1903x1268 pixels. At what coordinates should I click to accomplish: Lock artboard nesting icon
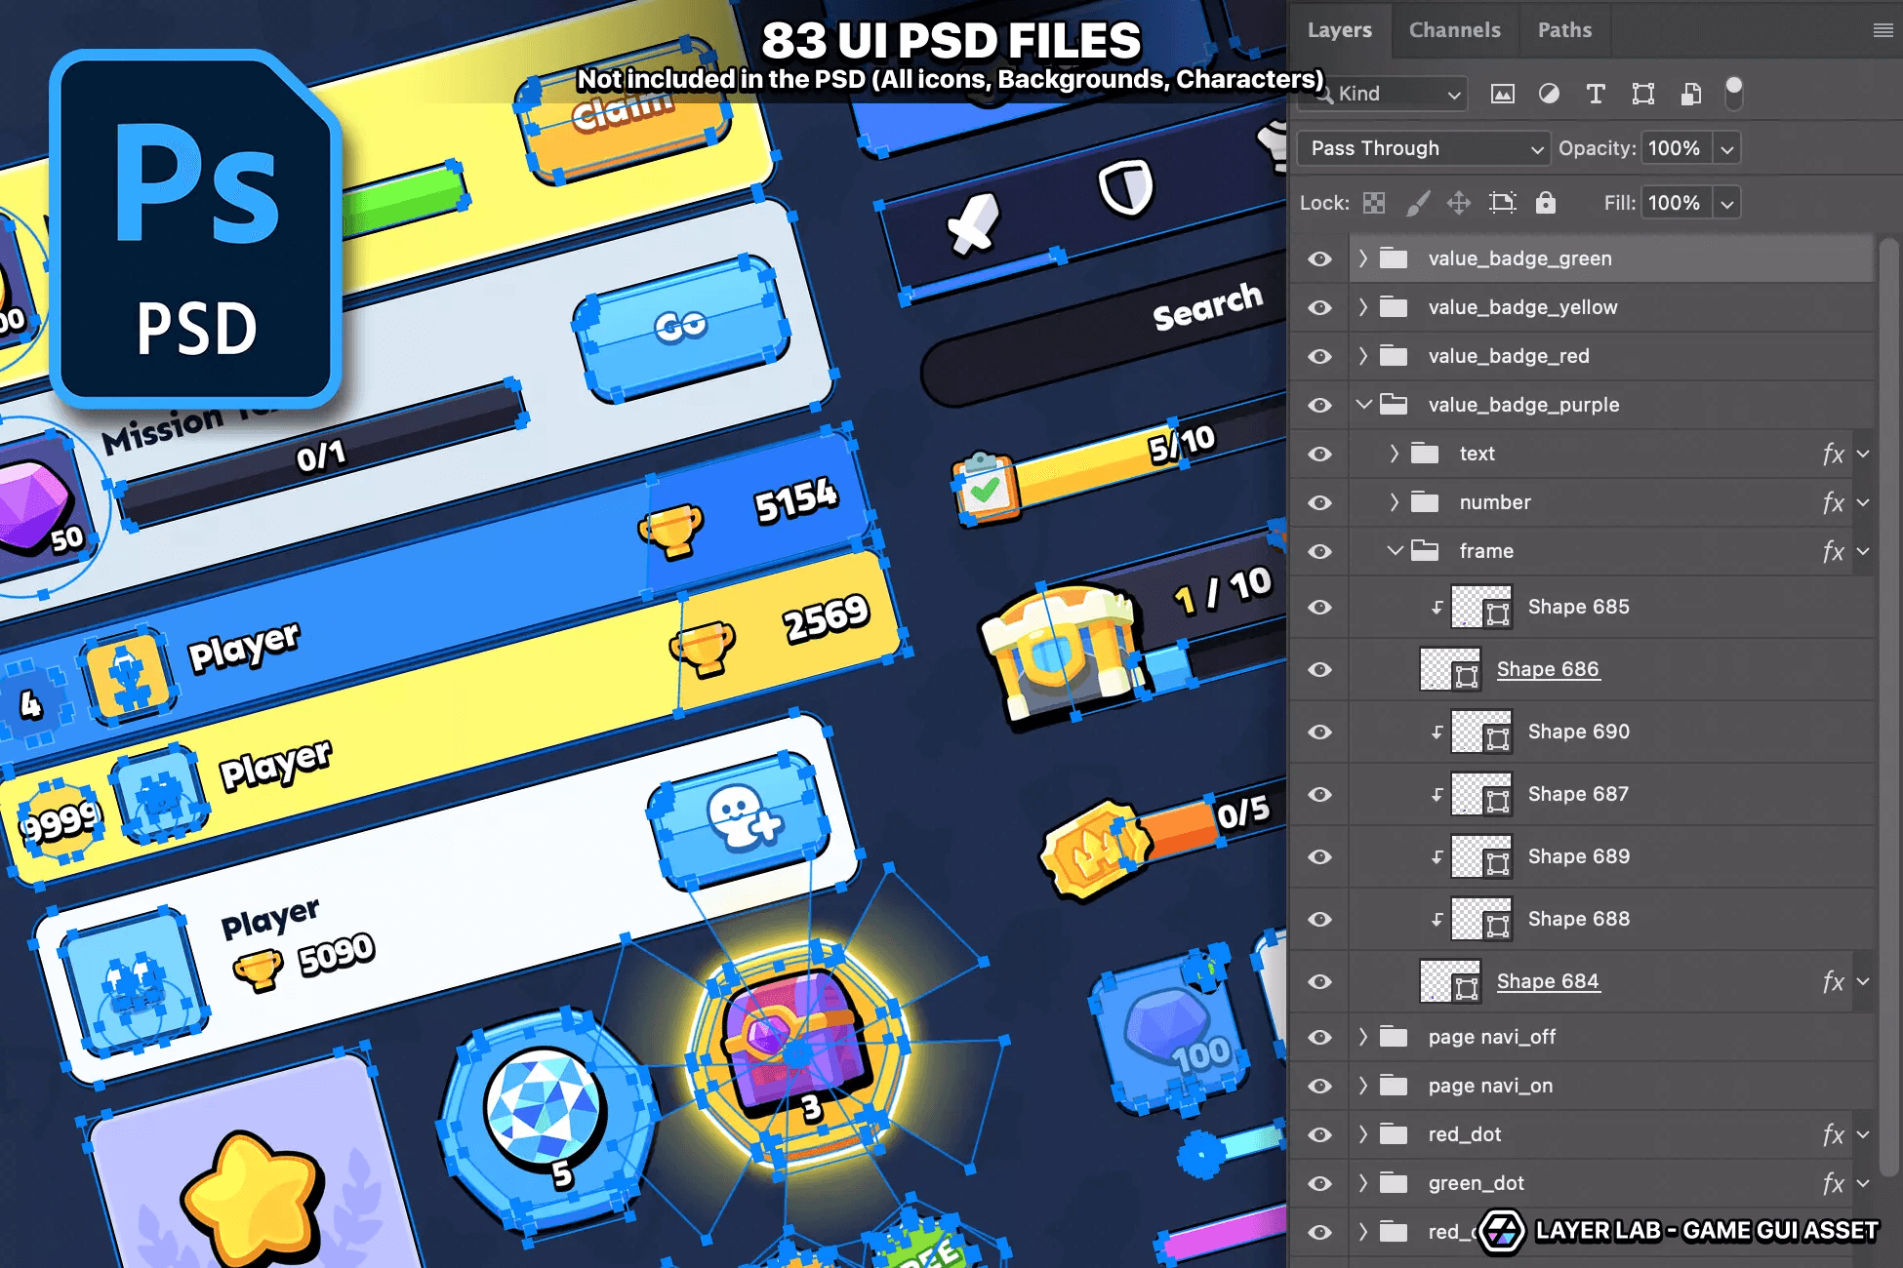pyautogui.click(x=1503, y=203)
